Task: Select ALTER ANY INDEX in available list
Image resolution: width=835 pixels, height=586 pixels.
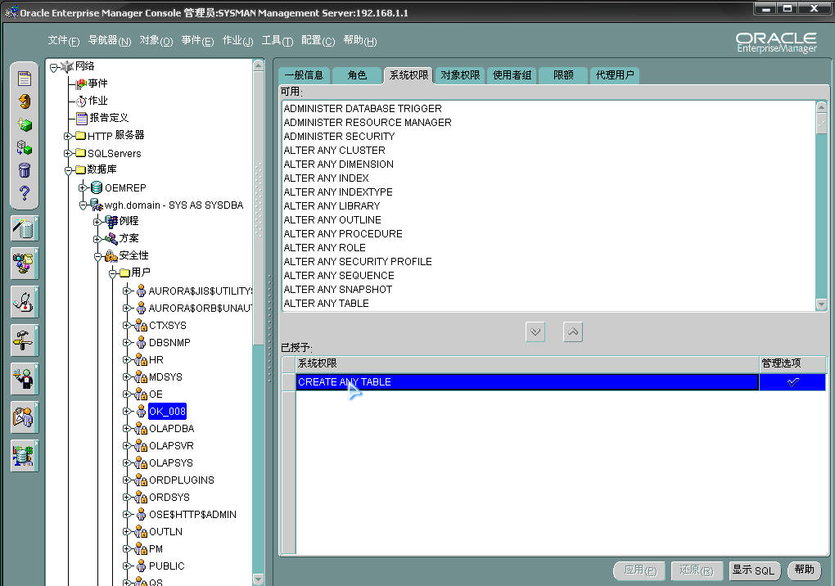Action: click(326, 178)
